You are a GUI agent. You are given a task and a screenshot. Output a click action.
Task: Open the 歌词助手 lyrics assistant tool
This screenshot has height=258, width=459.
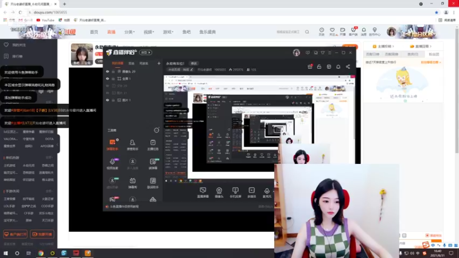click(x=153, y=183)
